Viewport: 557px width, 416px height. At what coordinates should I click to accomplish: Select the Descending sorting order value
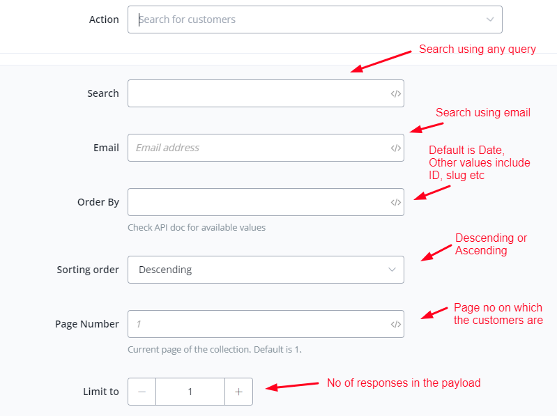click(x=166, y=270)
